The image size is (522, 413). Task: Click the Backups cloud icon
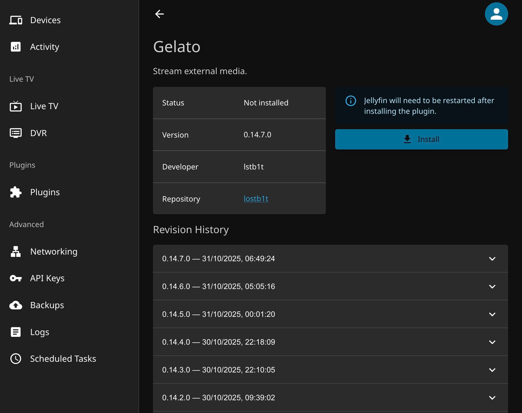16,305
